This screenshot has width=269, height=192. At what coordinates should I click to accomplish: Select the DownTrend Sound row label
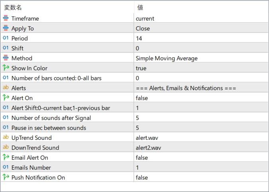click(x=35, y=148)
